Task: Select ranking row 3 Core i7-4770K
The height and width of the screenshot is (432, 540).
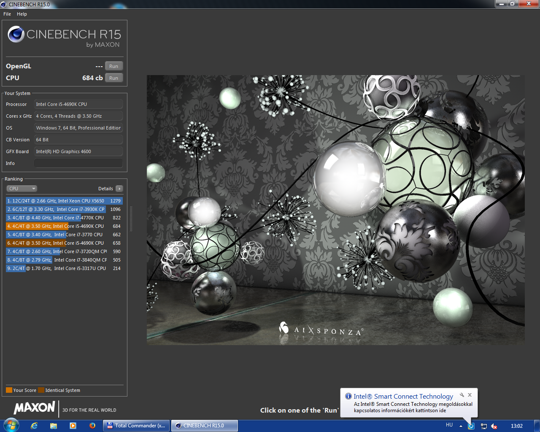Action: [64, 218]
